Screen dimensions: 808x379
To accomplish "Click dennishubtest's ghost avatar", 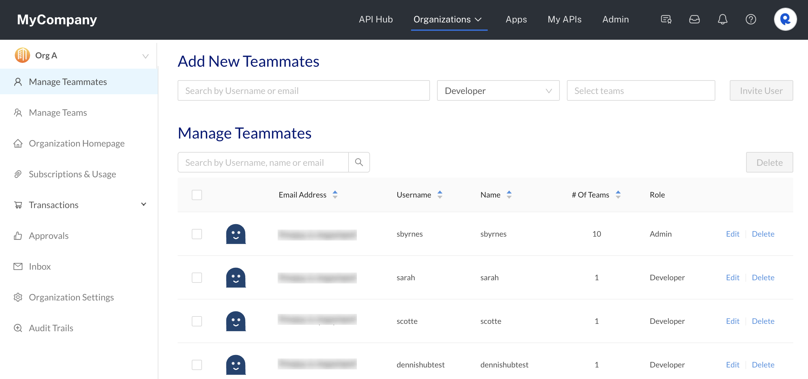I will point(236,365).
